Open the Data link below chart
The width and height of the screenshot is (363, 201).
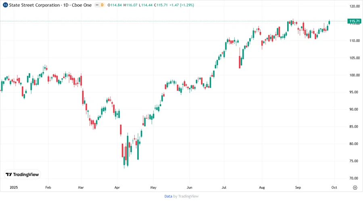168,196
